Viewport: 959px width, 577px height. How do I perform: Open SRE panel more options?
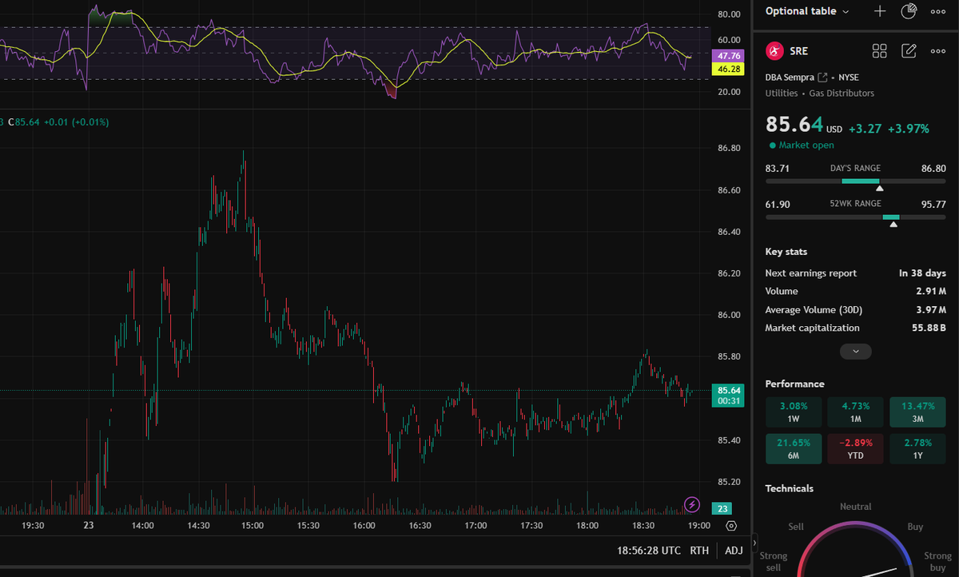point(938,51)
